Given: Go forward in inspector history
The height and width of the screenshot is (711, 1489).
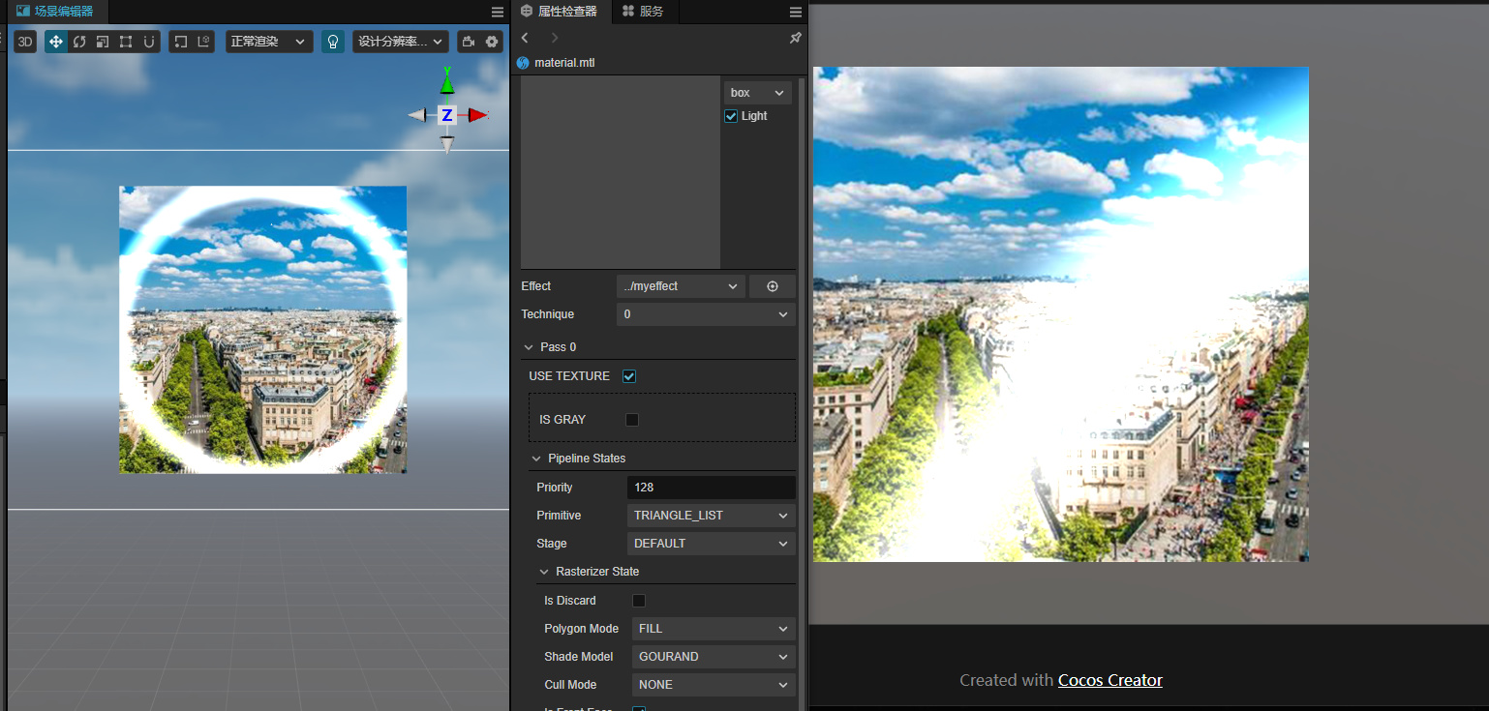Looking at the screenshot, I should pyautogui.click(x=555, y=38).
